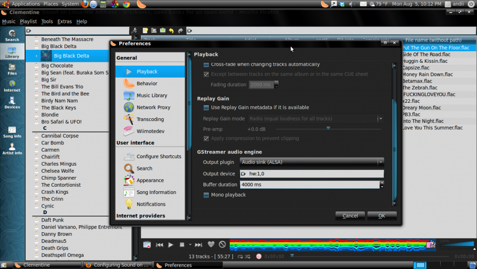Launch Chrome from the top panel
Screen dimensions: 477x269
tap(126, 4)
